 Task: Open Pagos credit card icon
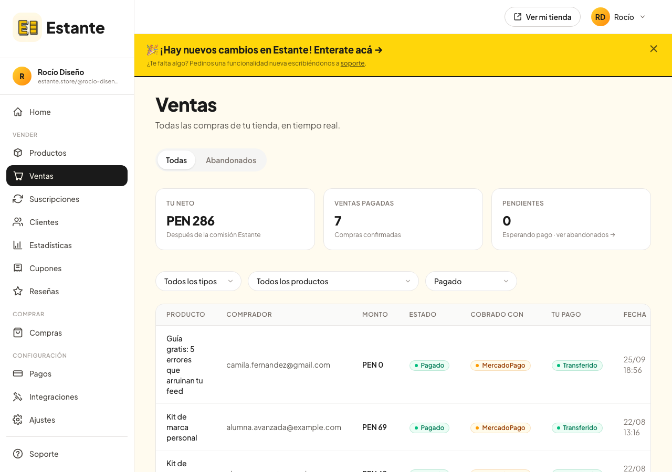point(18,373)
